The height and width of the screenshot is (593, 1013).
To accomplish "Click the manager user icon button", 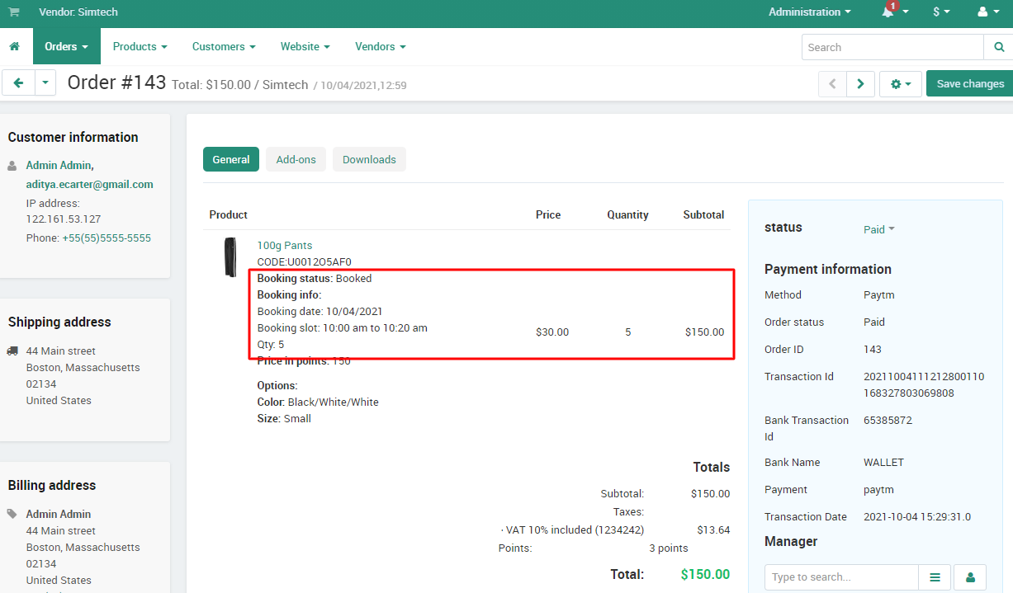I will (x=970, y=577).
